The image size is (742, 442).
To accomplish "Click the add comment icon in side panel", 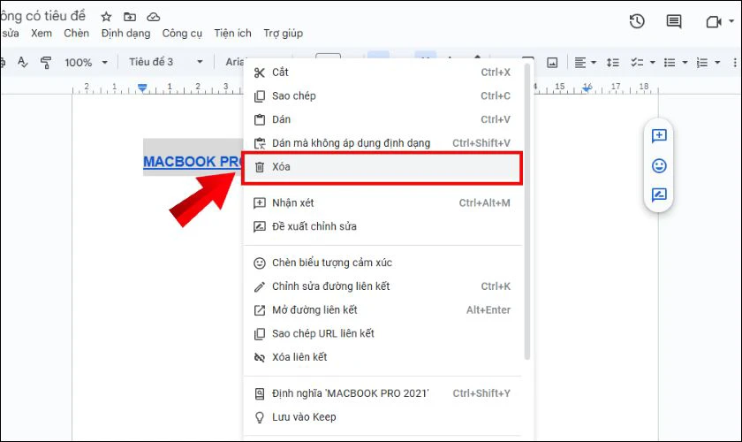I will 659,136.
